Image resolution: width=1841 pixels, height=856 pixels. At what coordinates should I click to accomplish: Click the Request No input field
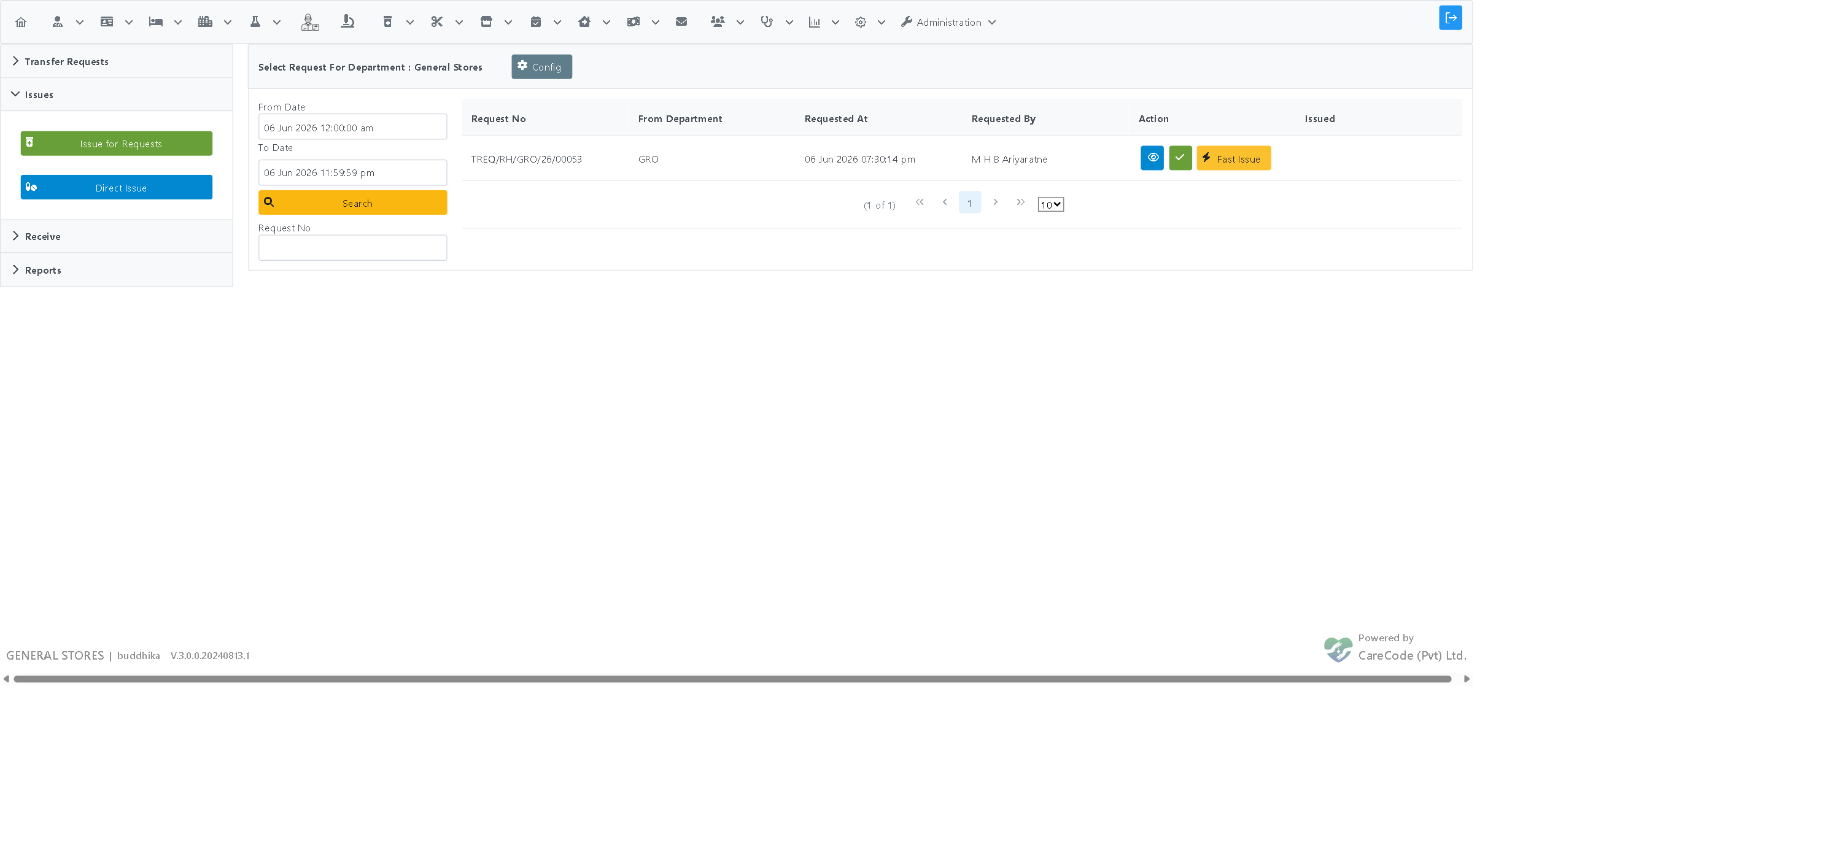(352, 248)
